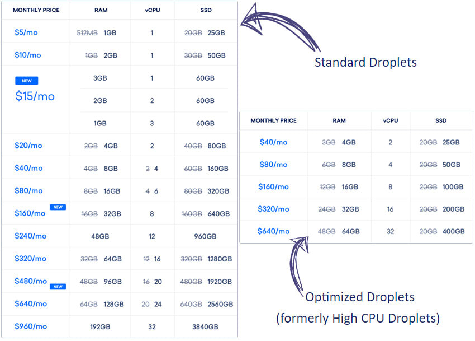Click 1280GB SSD value
This screenshot has height=341, width=475.
[220, 259]
